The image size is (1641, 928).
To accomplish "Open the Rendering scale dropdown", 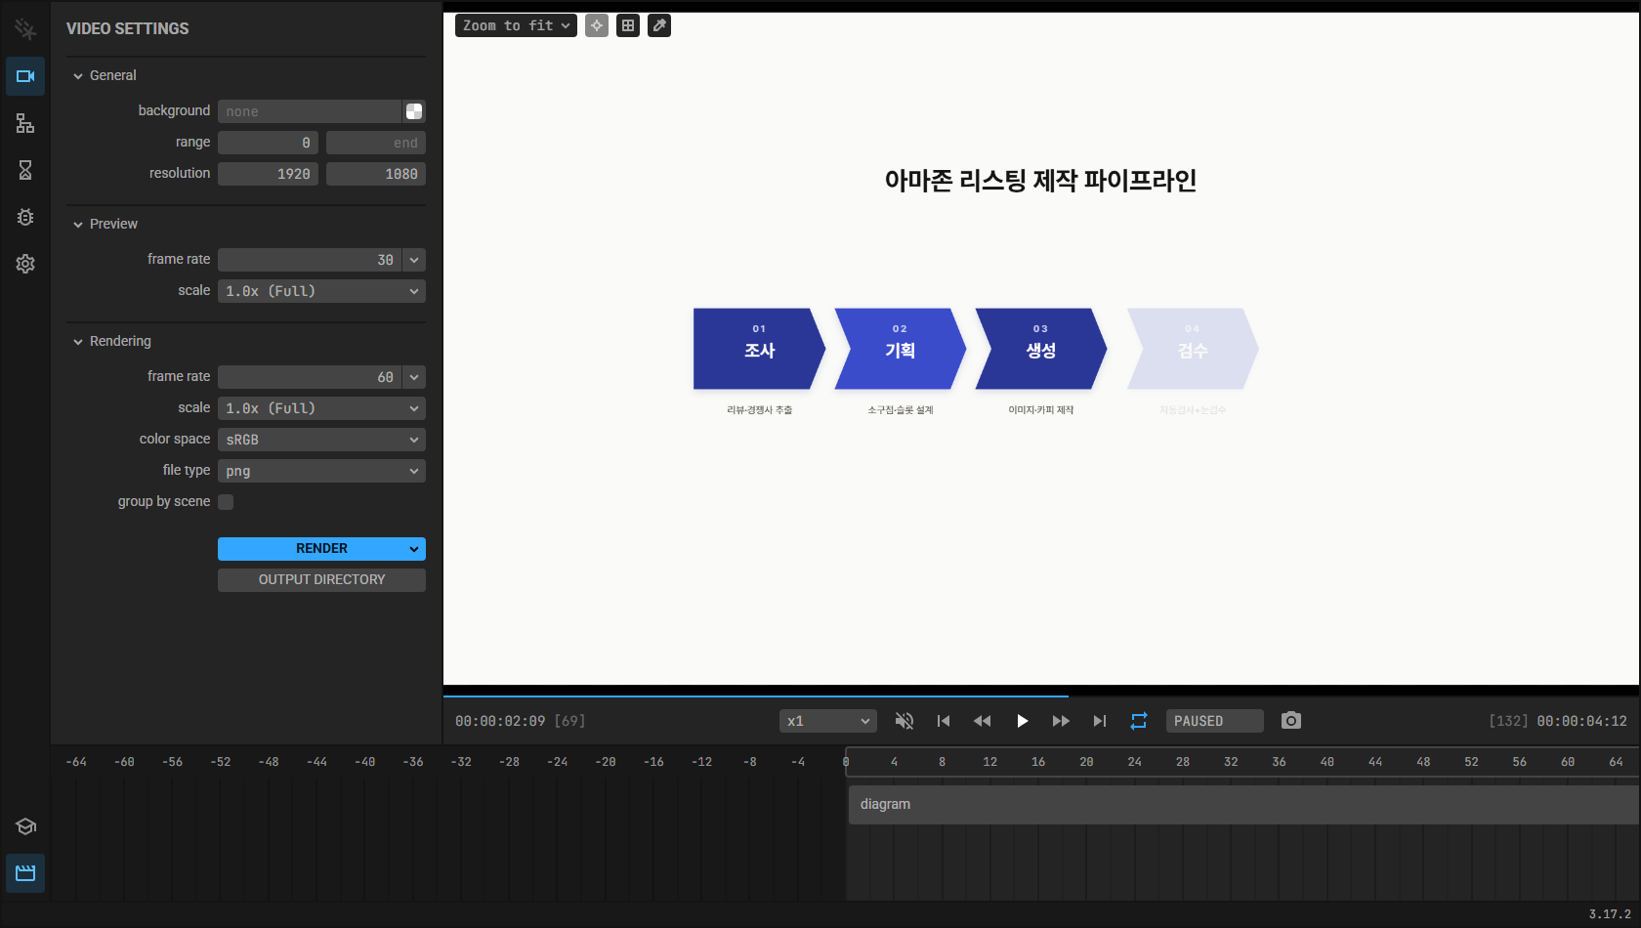I will pyautogui.click(x=321, y=408).
